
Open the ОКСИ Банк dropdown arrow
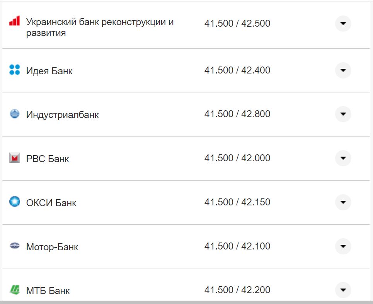pyautogui.click(x=343, y=202)
